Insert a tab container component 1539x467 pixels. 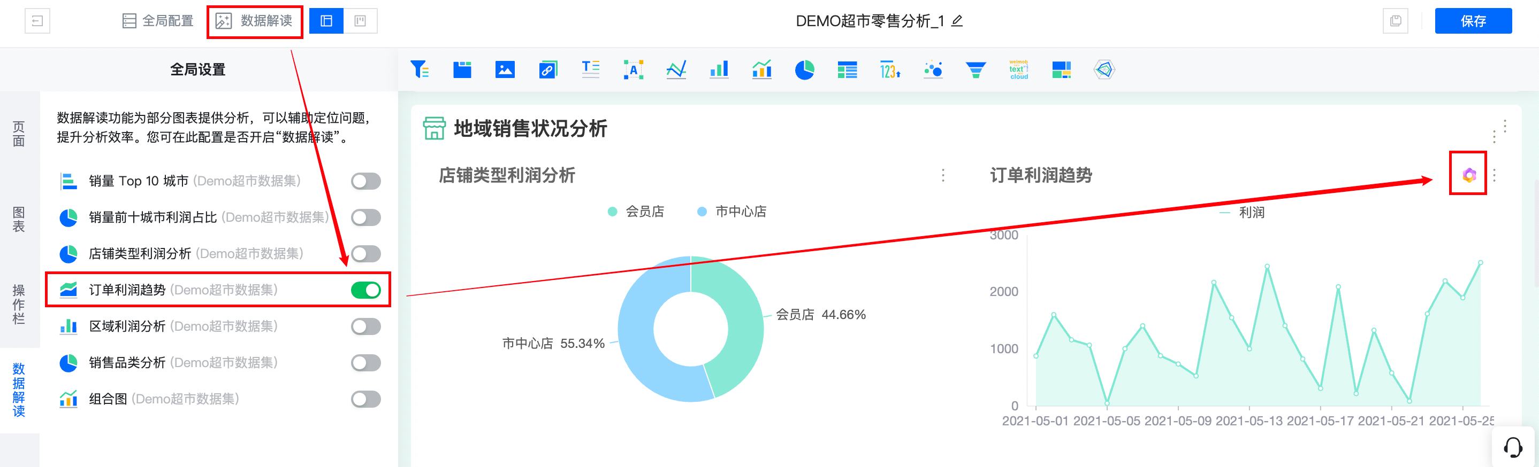click(462, 70)
